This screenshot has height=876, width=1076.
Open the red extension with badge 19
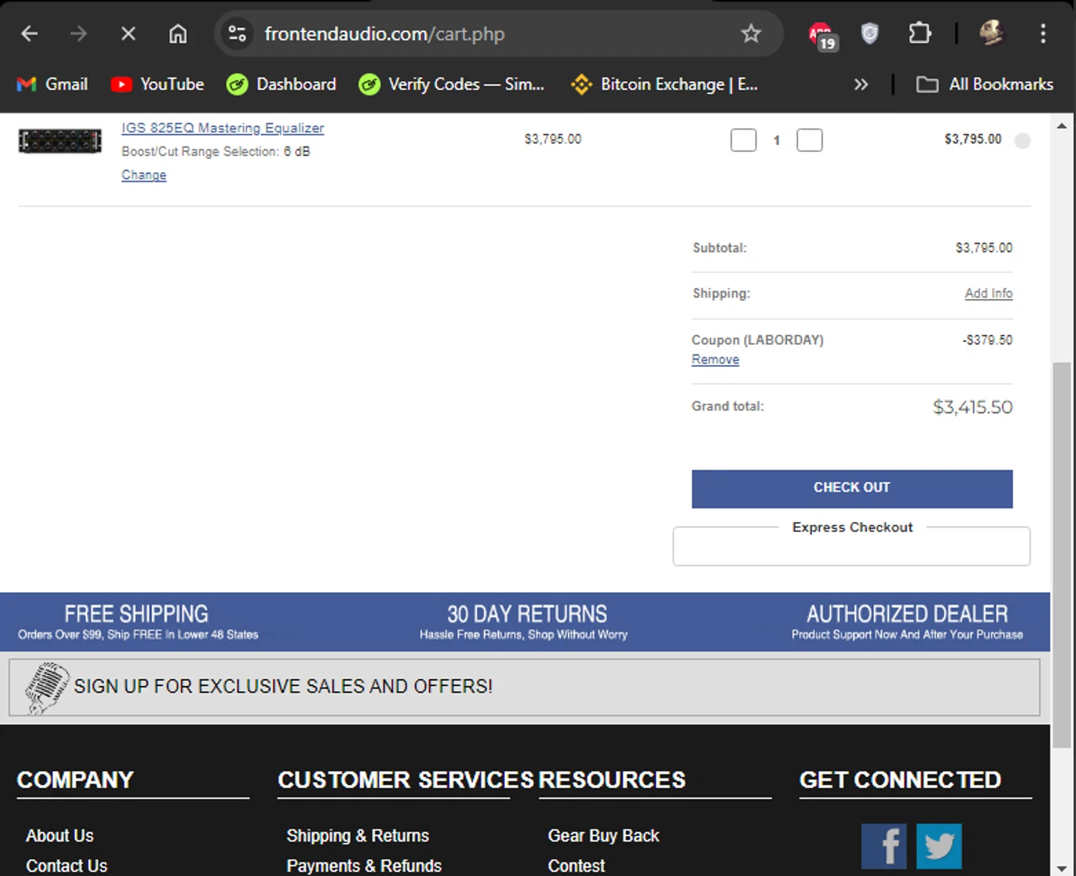tap(821, 35)
